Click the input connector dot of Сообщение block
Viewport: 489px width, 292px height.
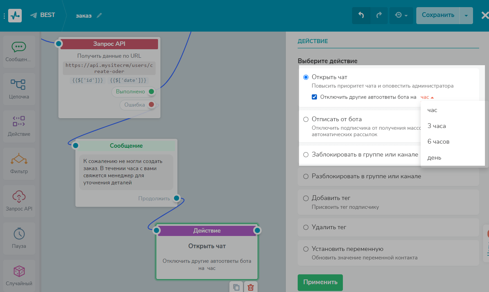[75, 146]
